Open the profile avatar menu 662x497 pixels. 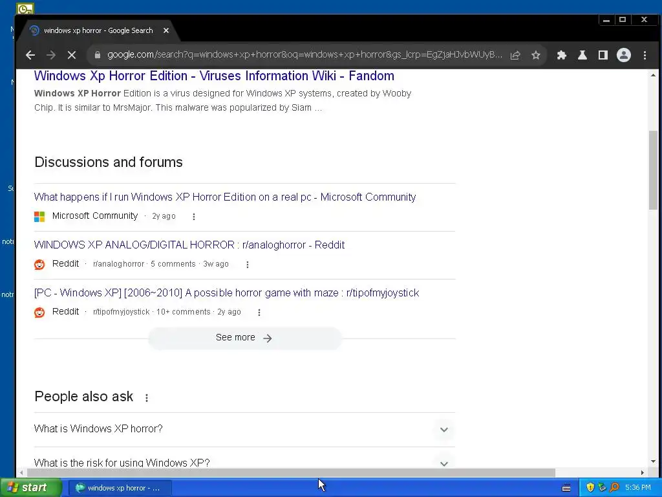624,55
